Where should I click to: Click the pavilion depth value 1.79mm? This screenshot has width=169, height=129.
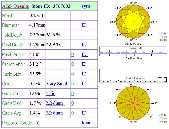point(37,45)
